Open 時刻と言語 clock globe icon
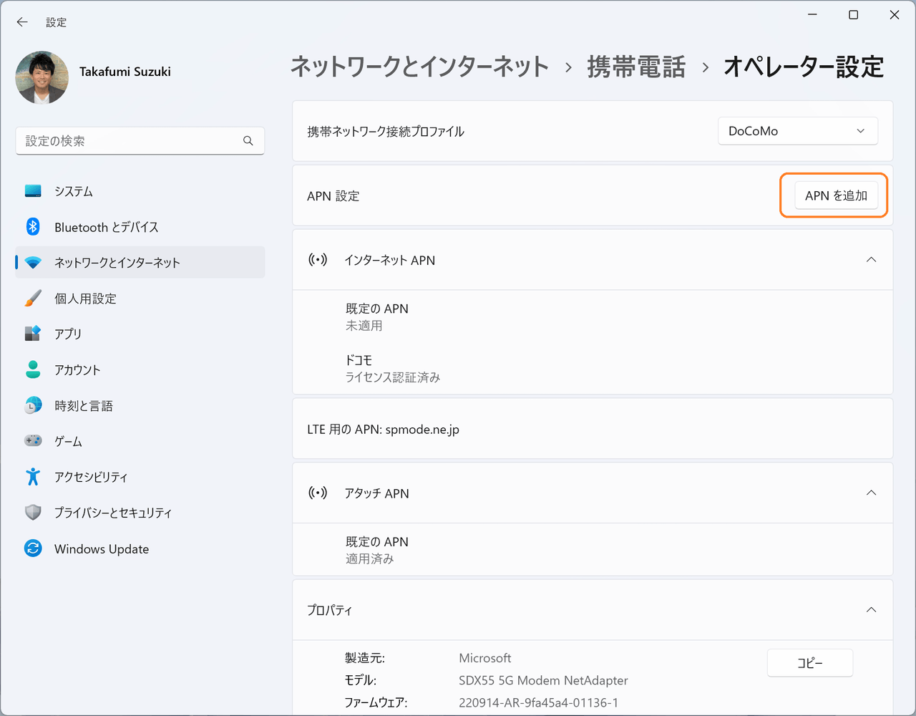Image resolution: width=916 pixels, height=716 pixels. tap(33, 405)
